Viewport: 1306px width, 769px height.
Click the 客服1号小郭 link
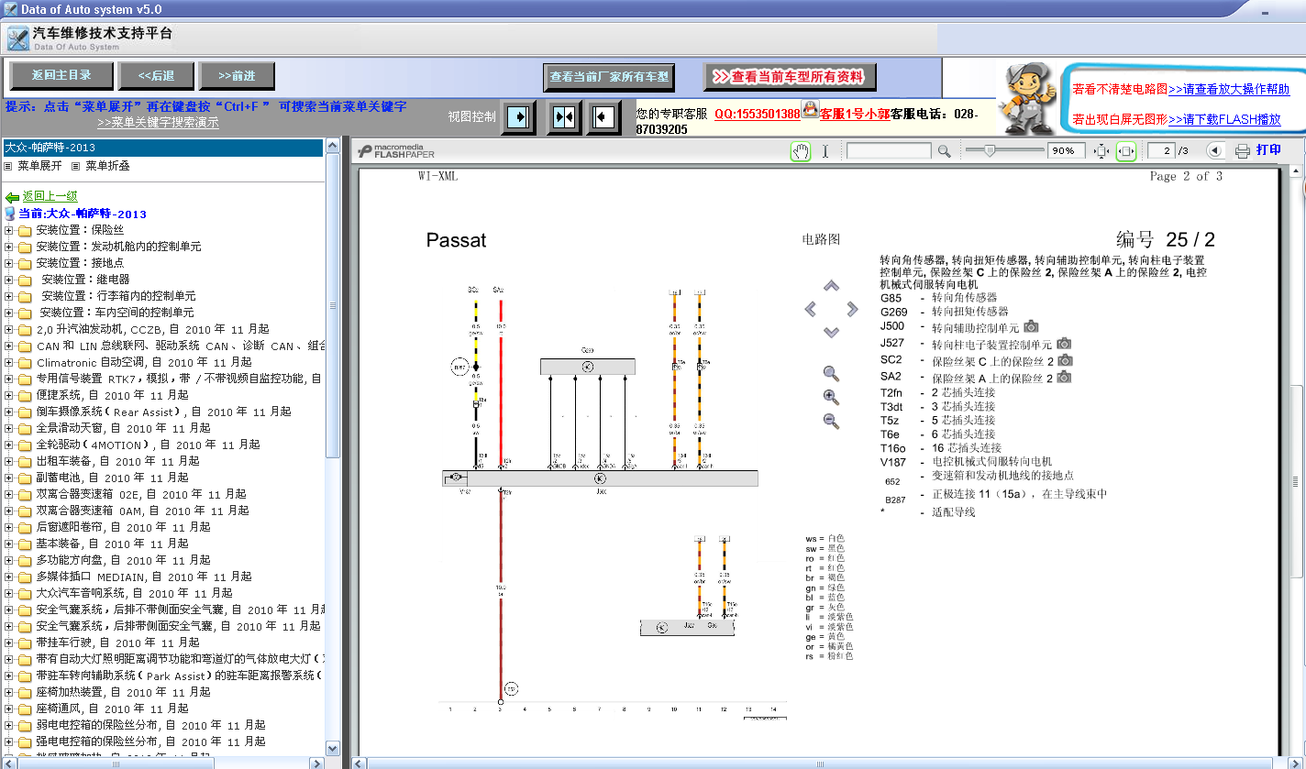pos(855,114)
